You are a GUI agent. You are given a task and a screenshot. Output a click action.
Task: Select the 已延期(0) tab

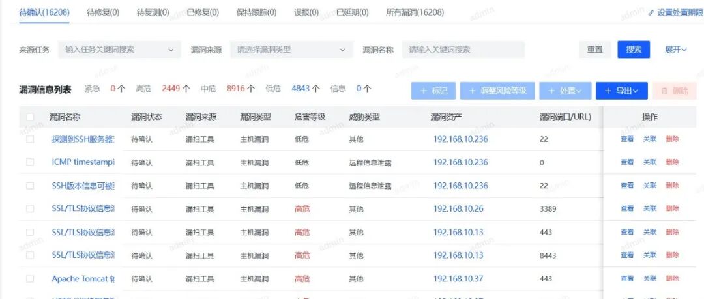pyautogui.click(x=353, y=12)
